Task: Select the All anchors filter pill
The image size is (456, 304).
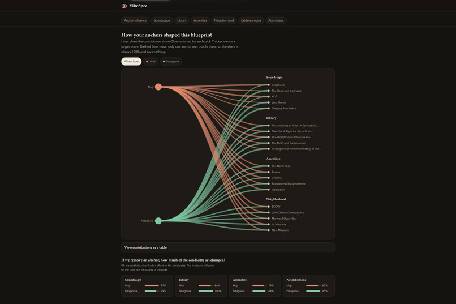Action: point(131,61)
